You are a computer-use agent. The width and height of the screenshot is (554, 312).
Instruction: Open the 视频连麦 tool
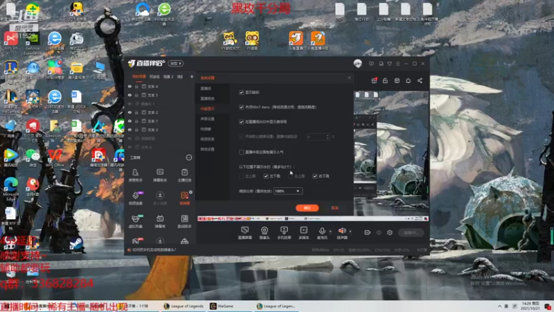click(x=135, y=198)
